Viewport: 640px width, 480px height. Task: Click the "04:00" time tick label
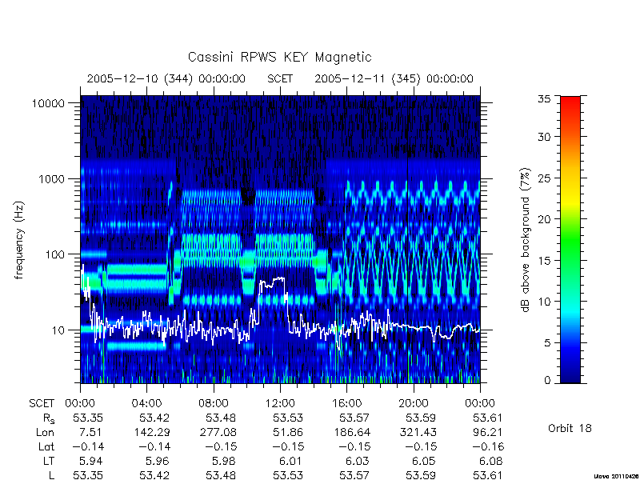coord(146,404)
